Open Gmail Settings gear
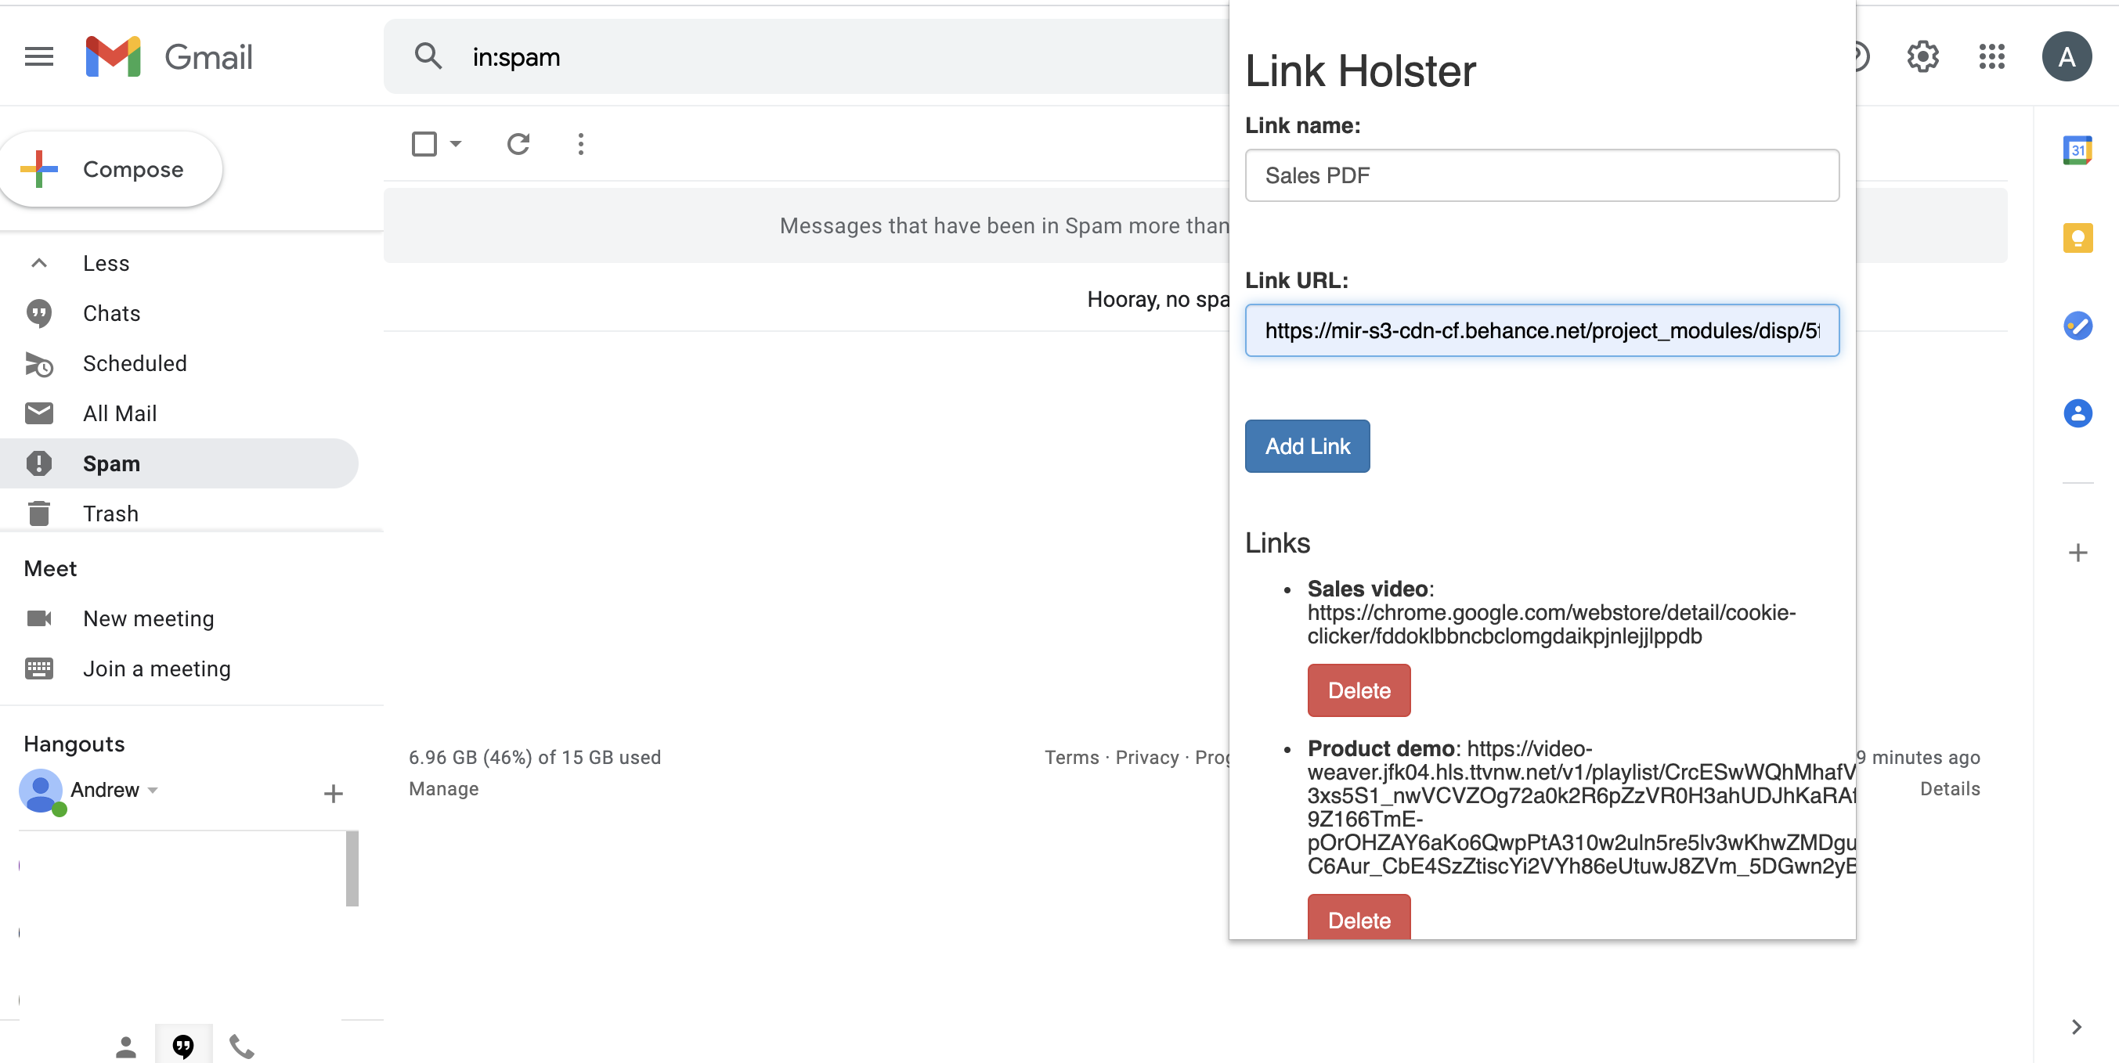Viewport: 2119px width, 1063px height. (x=1922, y=56)
